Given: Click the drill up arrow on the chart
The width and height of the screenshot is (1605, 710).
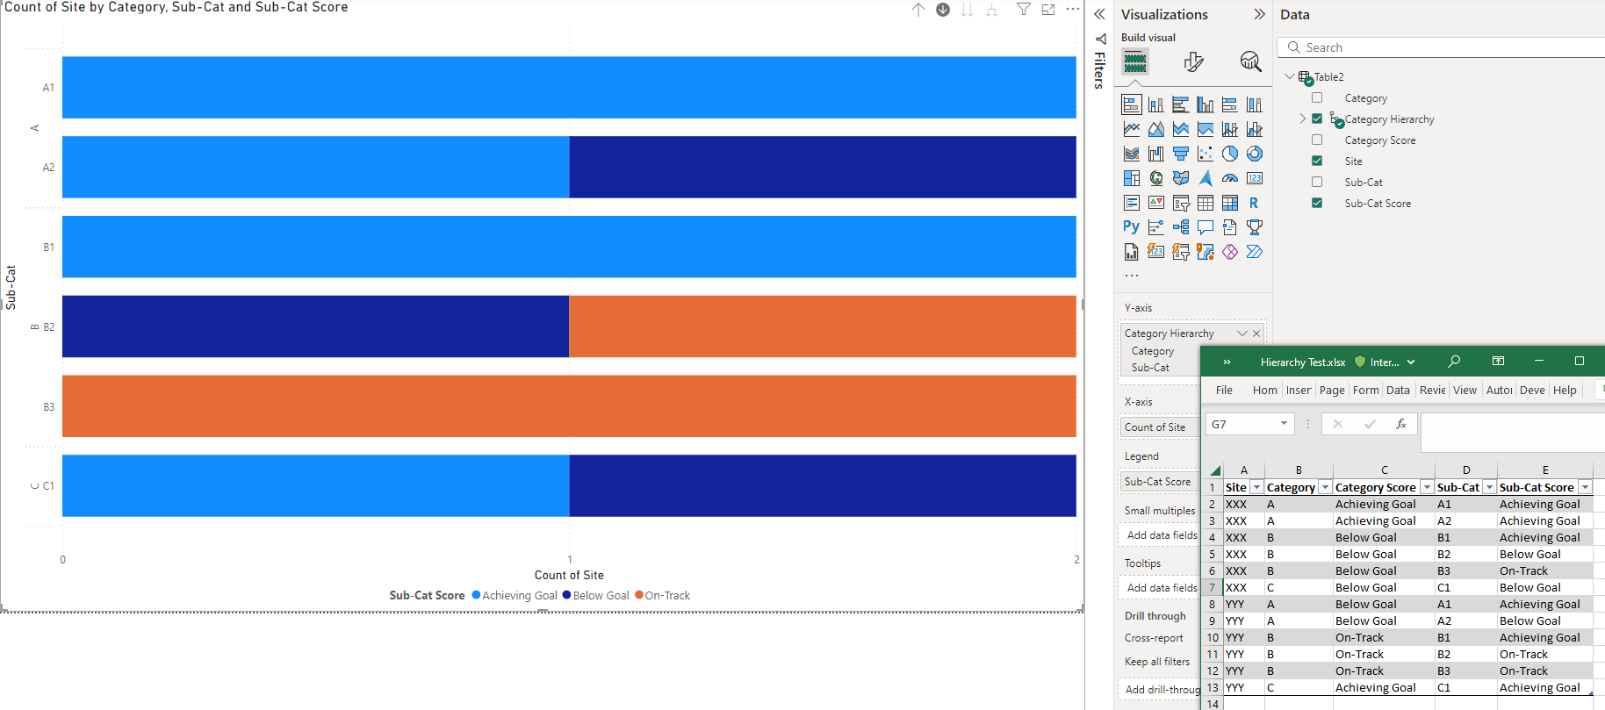Looking at the screenshot, I should click(918, 10).
